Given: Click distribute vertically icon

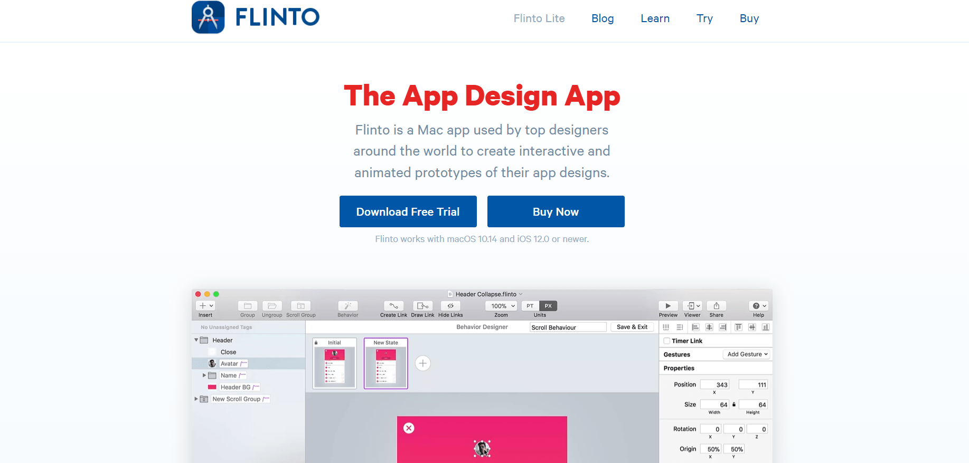Looking at the screenshot, I should 680,327.
